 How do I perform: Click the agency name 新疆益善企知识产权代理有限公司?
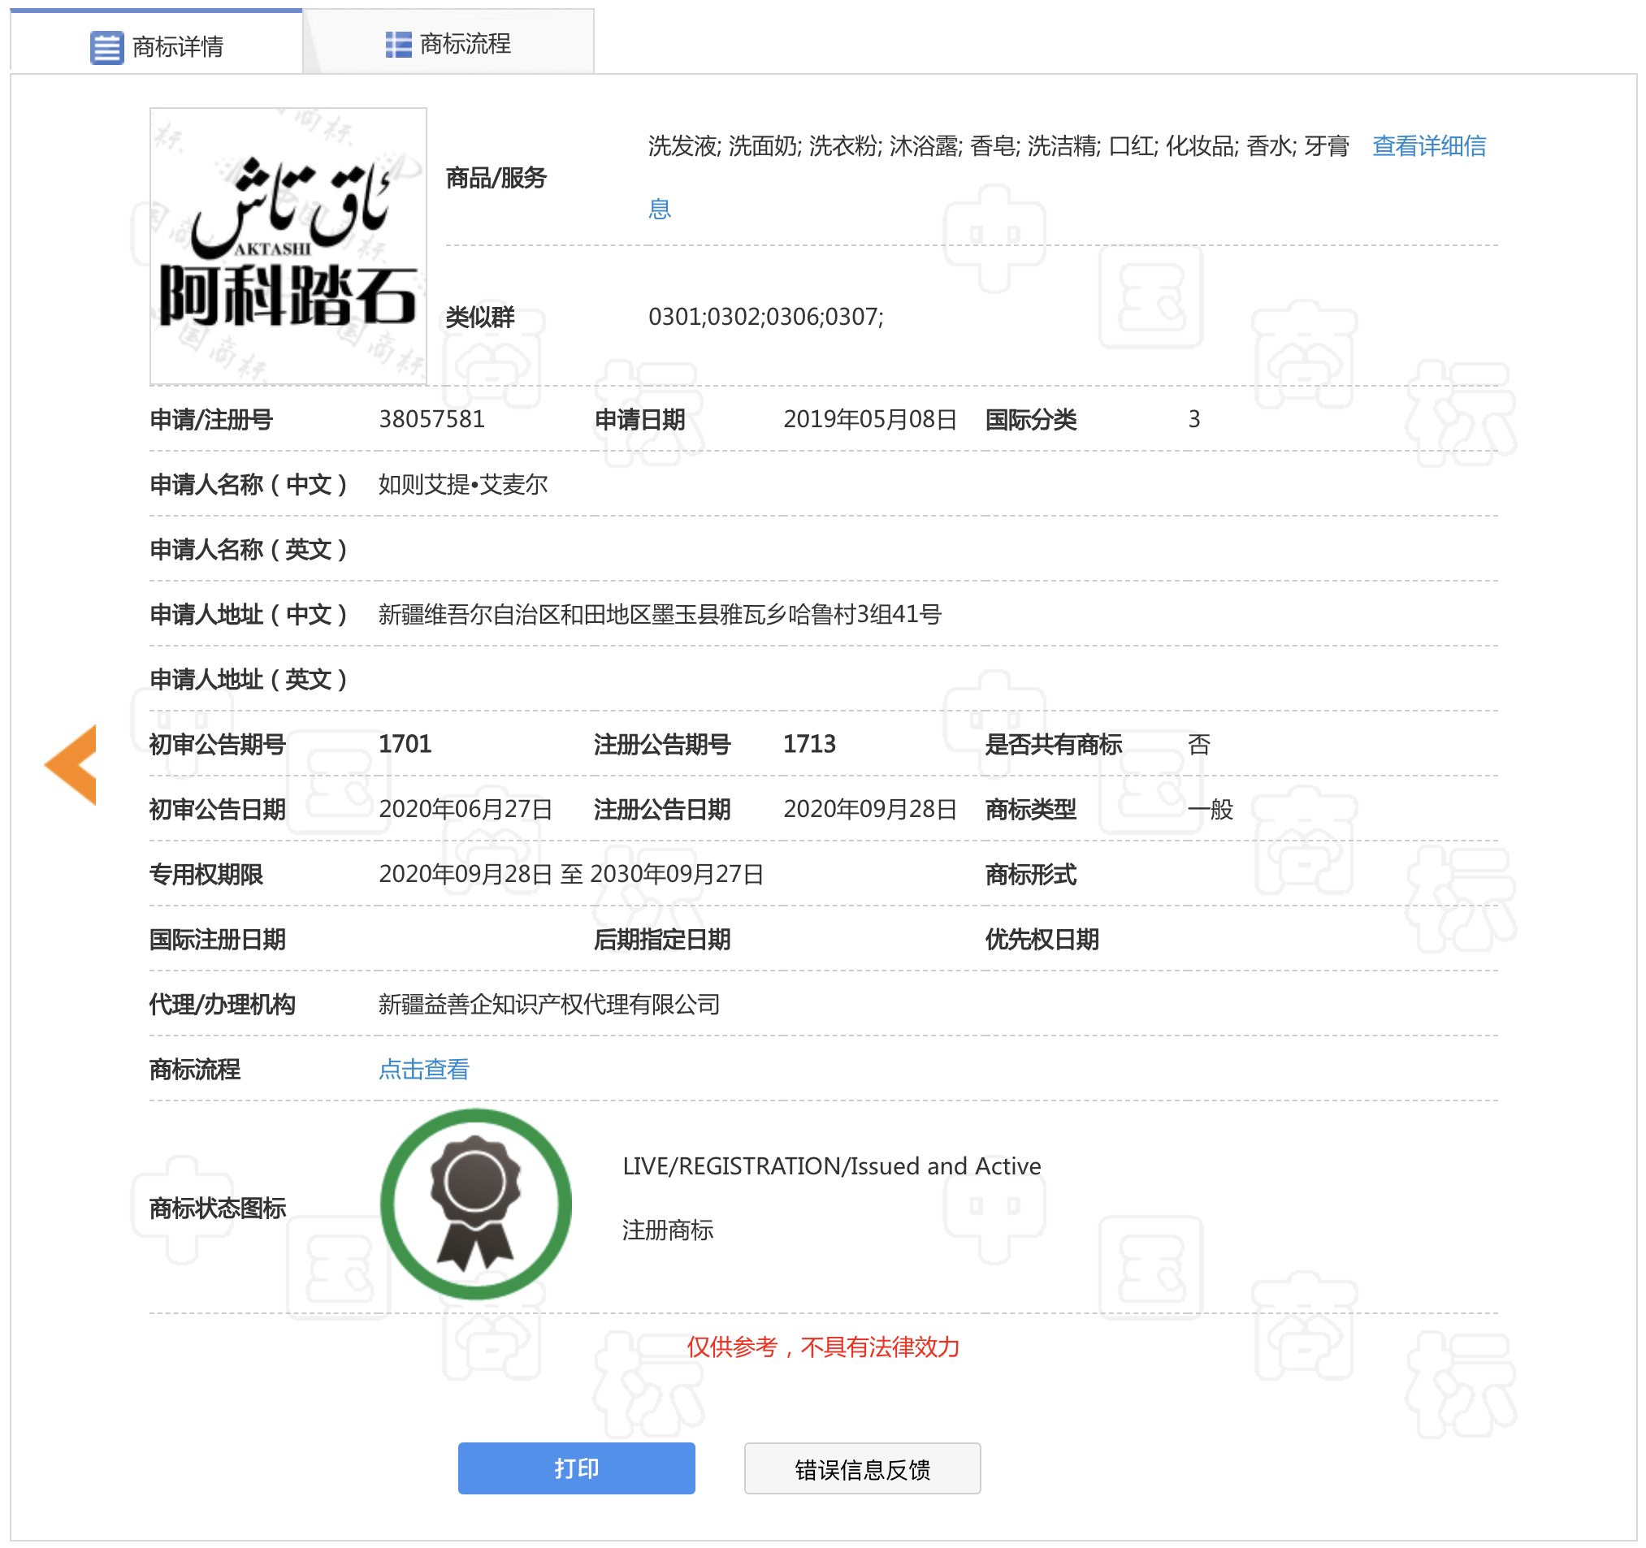click(549, 1005)
